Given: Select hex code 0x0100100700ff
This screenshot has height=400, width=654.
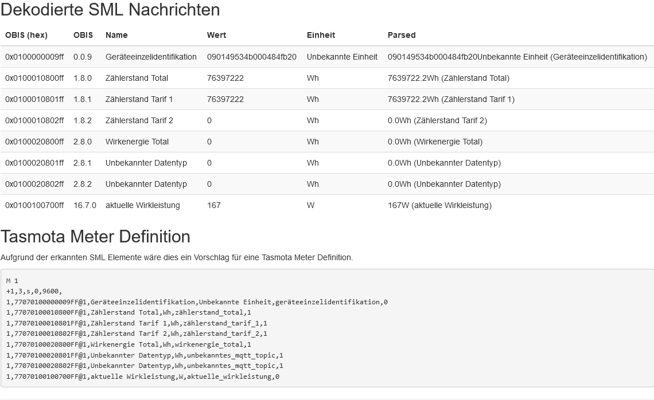Looking at the screenshot, I should [x=34, y=205].
